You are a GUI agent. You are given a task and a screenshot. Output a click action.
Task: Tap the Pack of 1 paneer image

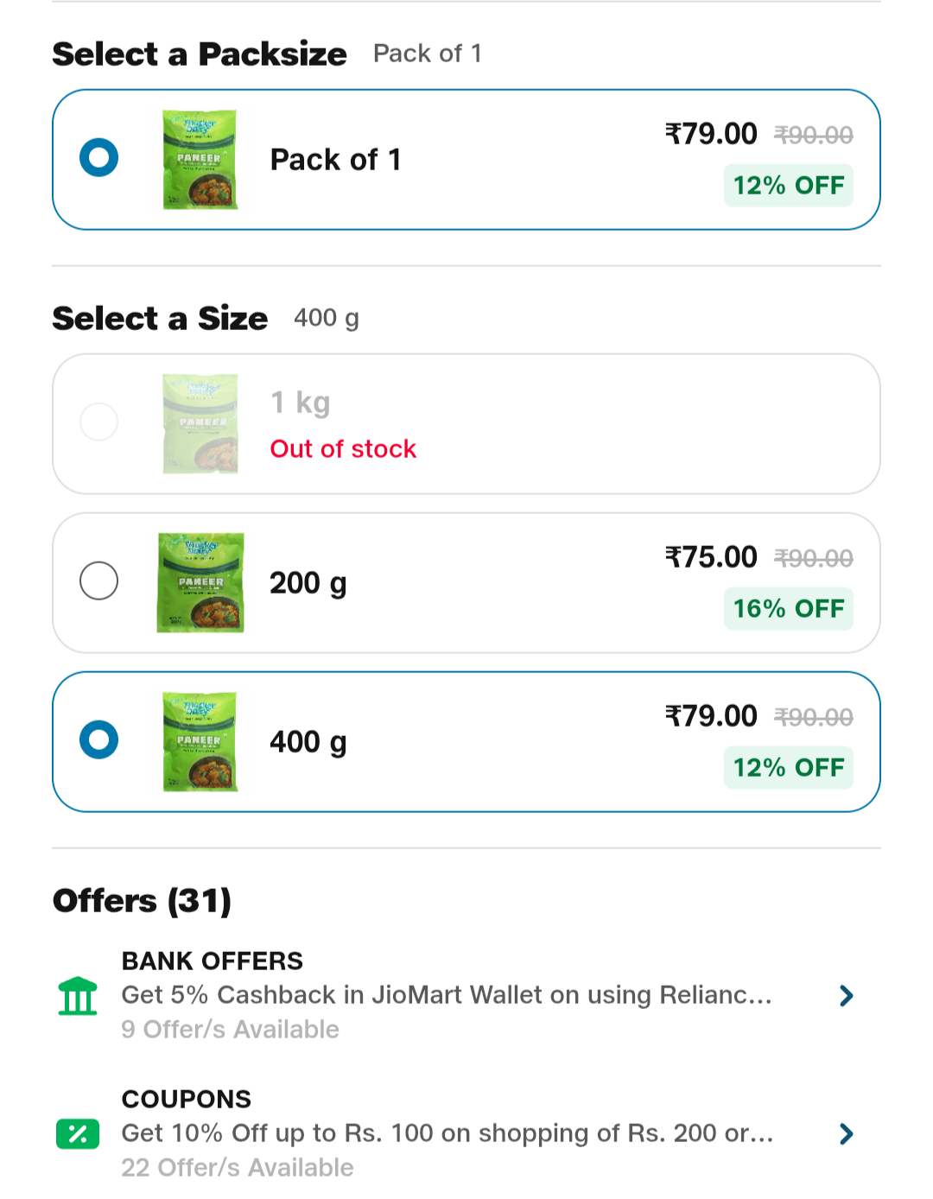(x=200, y=160)
